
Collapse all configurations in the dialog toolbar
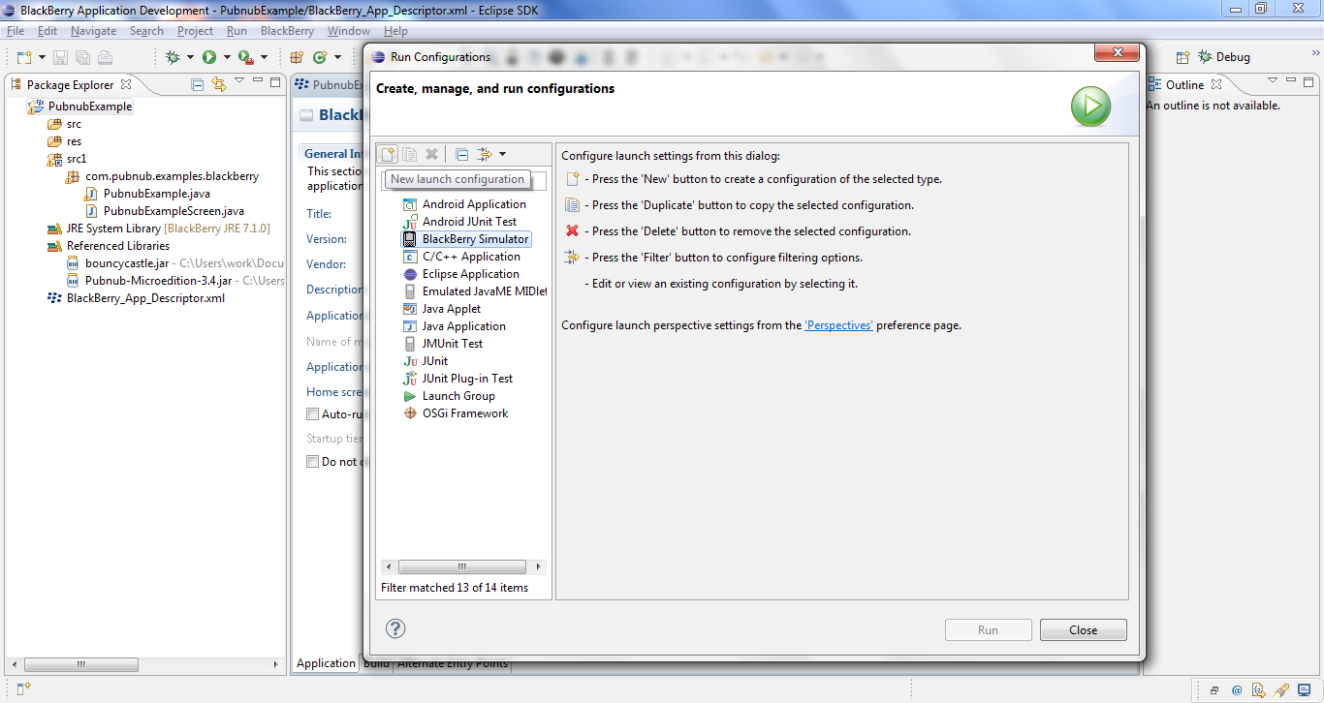pyautogui.click(x=462, y=154)
